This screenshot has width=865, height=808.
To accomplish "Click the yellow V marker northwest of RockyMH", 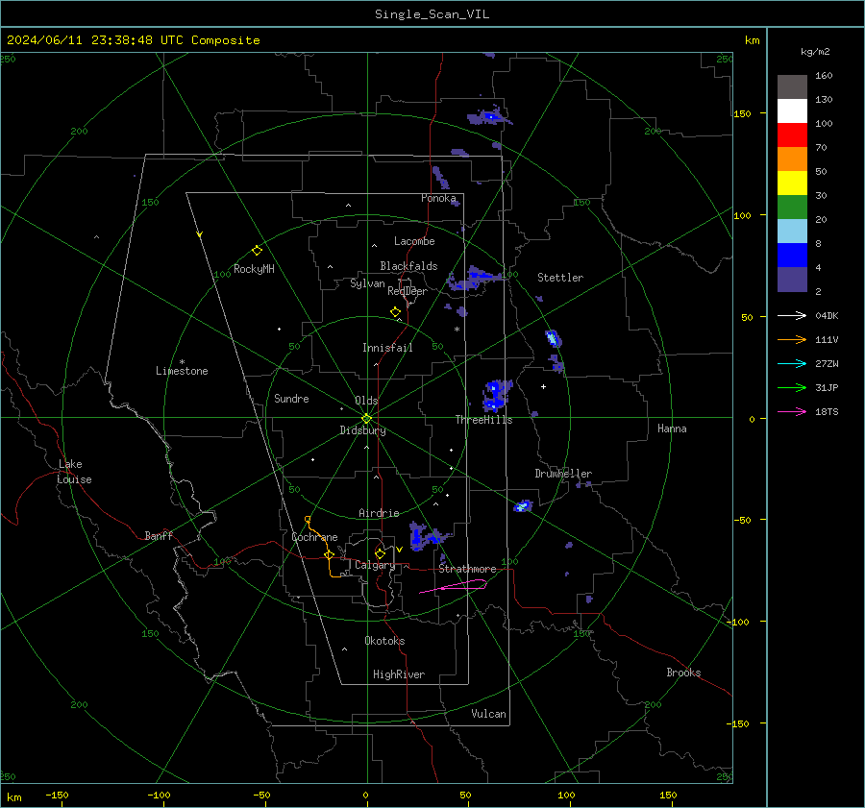I will [x=200, y=234].
